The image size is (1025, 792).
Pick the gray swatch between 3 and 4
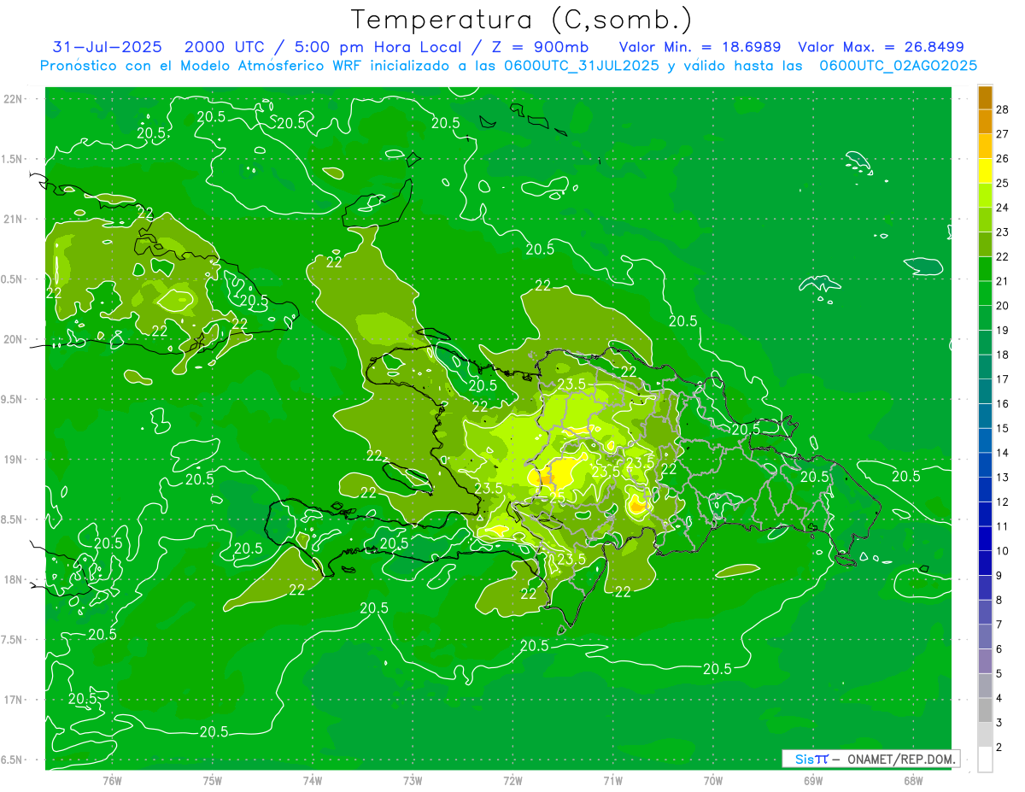986,710
